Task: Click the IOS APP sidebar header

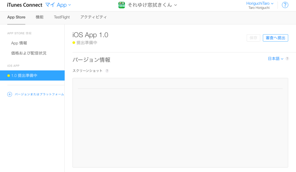Action: pyautogui.click(x=13, y=66)
